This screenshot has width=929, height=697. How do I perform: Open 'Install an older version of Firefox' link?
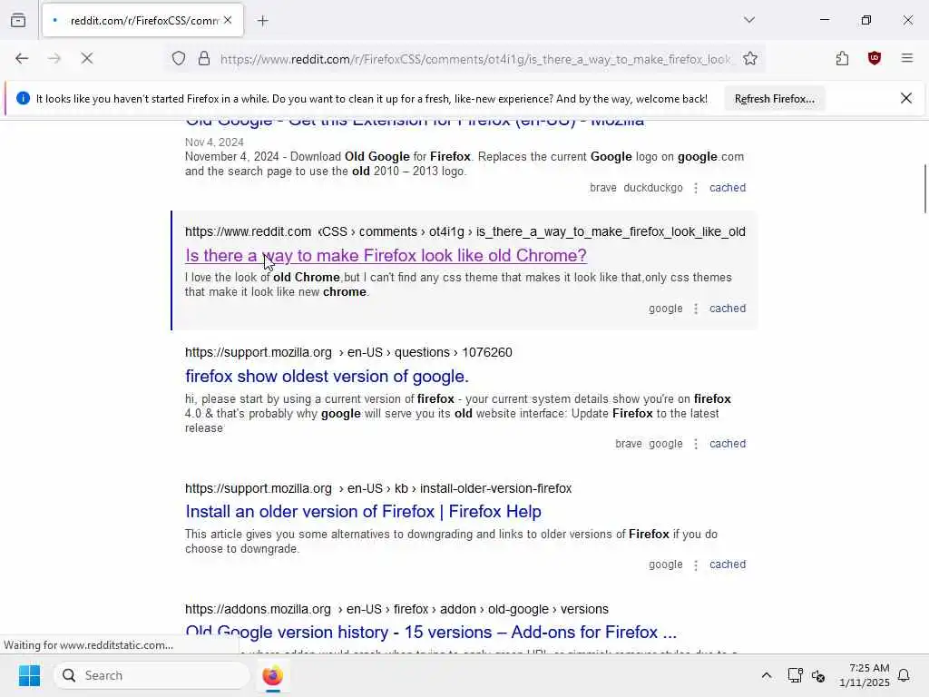click(363, 512)
